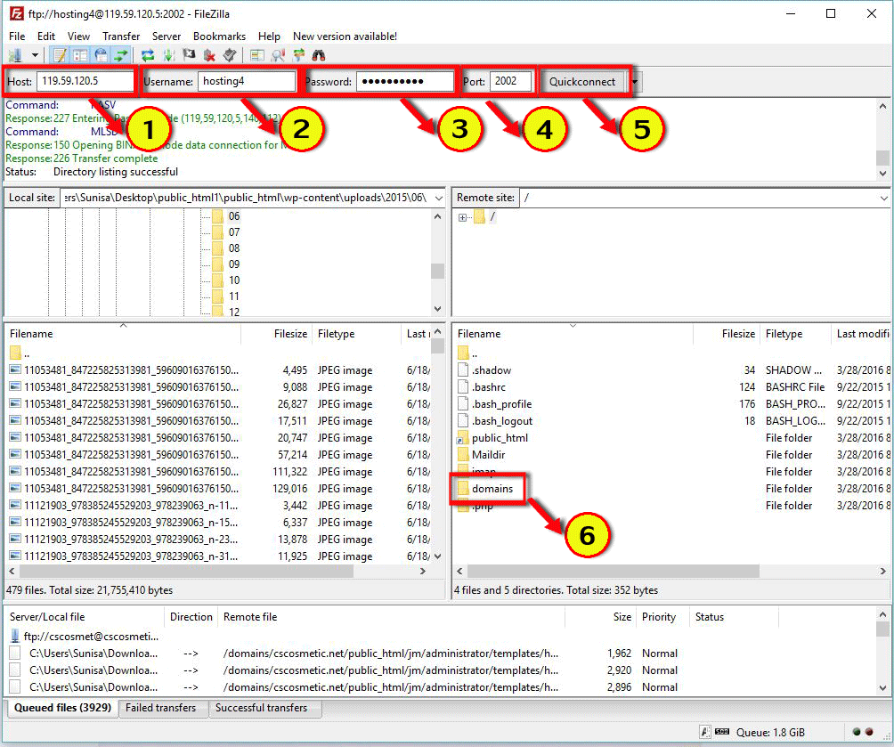Image resolution: width=894 pixels, height=747 pixels.
Task: Click the process queue icon
Action: point(168,55)
